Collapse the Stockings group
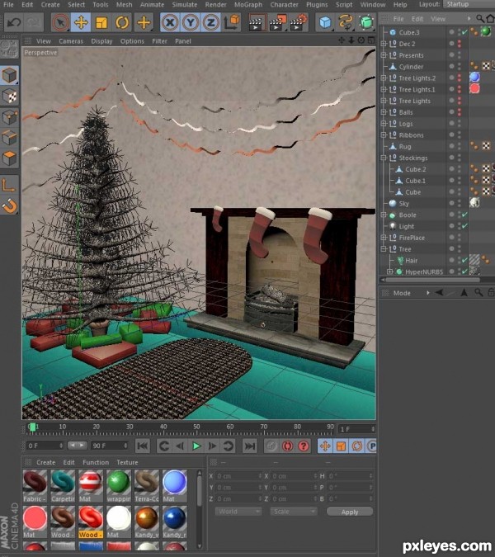Image resolution: width=495 pixels, height=557 pixels. click(x=384, y=158)
